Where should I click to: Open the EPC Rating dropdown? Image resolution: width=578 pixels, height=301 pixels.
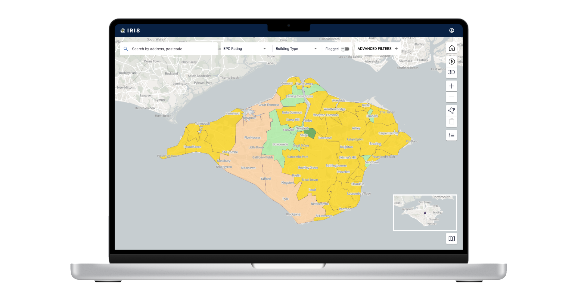click(244, 49)
